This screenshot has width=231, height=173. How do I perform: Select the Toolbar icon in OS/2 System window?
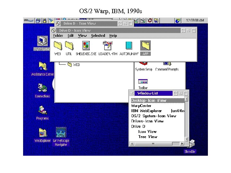[x=143, y=84]
